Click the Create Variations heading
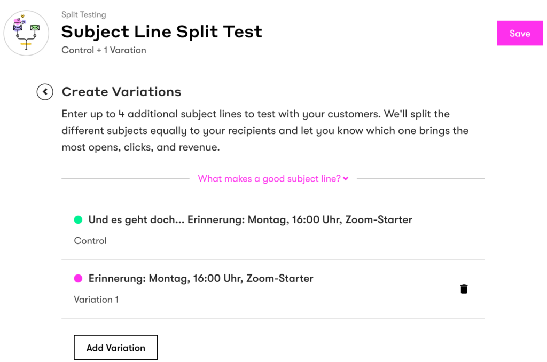Viewport: 547px width, 362px height. click(x=121, y=92)
